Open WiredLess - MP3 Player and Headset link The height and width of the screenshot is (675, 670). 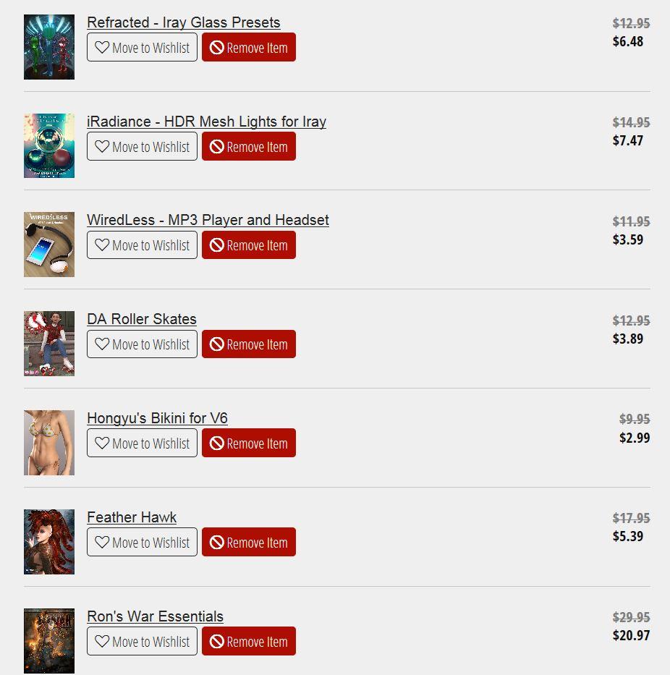[208, 220]
